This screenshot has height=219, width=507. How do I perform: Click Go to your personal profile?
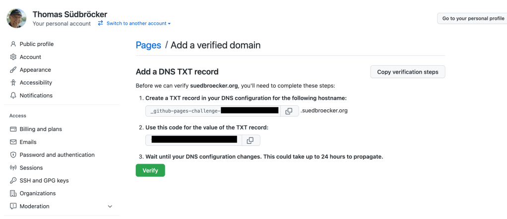[x=473, y=18]
